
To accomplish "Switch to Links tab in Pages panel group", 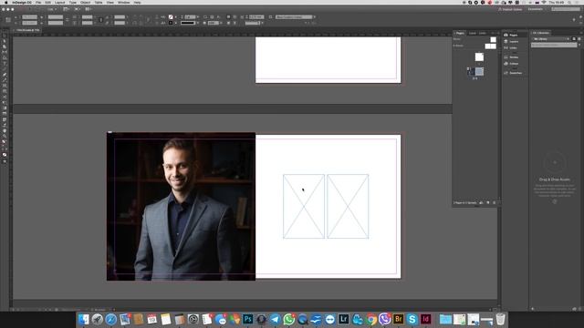I will tap(483, 33).
